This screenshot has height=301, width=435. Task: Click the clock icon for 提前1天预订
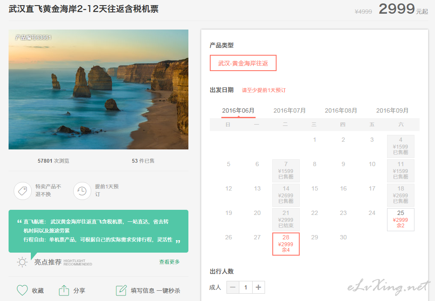[82, 191]
